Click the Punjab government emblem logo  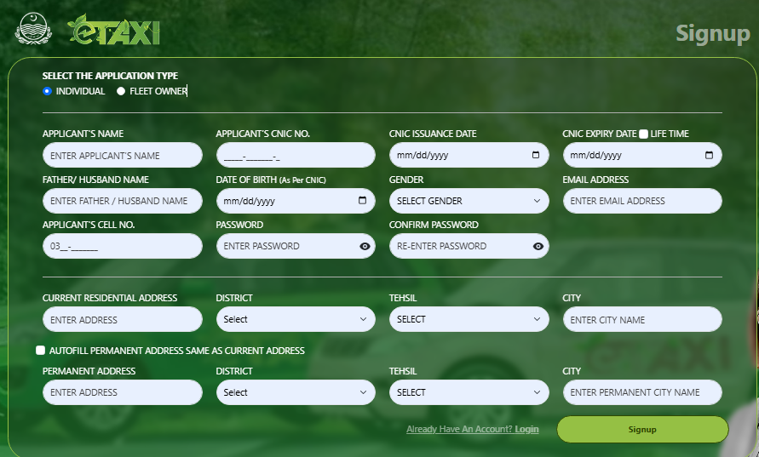pos(32,29)
